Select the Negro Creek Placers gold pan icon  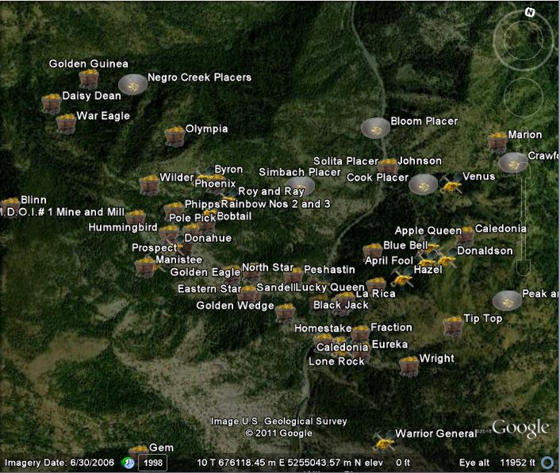(132, 85)
